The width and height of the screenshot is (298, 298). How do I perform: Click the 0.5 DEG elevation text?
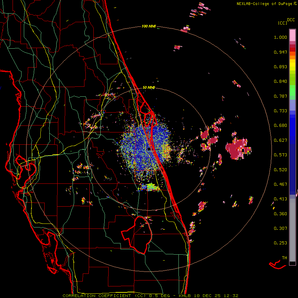pos(160,296)
